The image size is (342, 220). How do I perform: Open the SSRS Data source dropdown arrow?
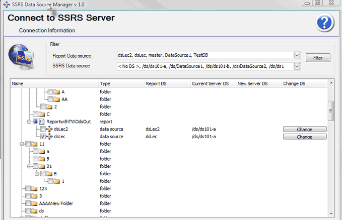tap(297, 66)
